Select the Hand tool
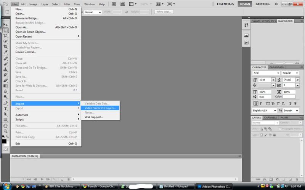 pos(5,126)
